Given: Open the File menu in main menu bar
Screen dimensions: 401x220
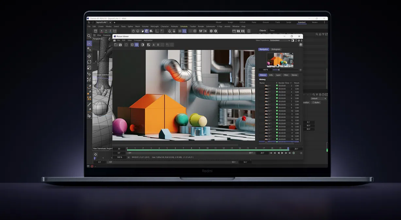Looking at the screenshot, I should pyautogui.click(x=89, y=26).
